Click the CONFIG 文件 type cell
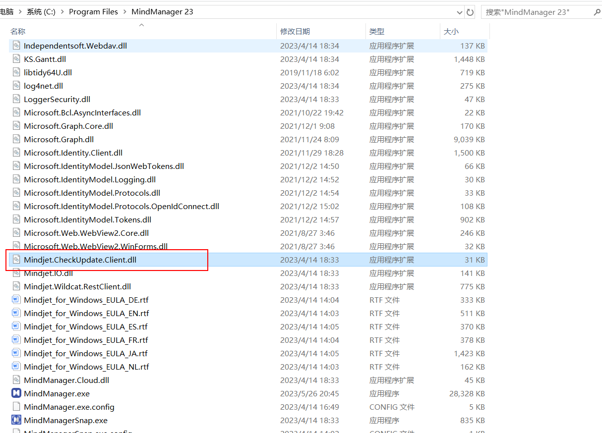This screenshot has height=433, width=602. 392,407
